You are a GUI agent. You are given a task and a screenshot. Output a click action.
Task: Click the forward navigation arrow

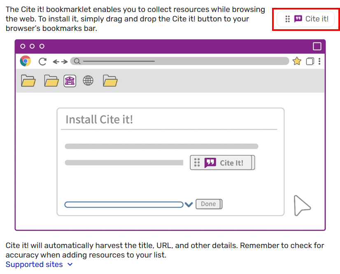tap(65, 61)
